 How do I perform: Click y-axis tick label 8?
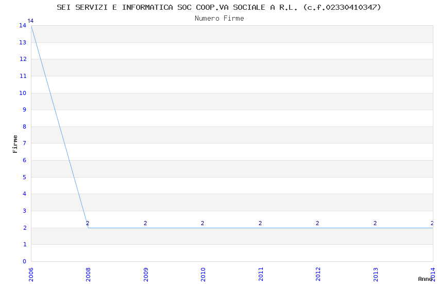tap(25, 127)
